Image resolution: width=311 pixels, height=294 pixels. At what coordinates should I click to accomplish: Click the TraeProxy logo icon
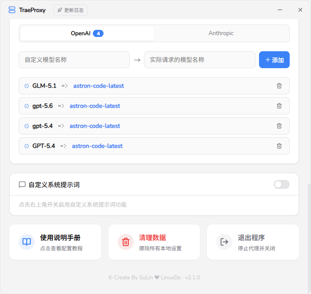click(12, 10)
